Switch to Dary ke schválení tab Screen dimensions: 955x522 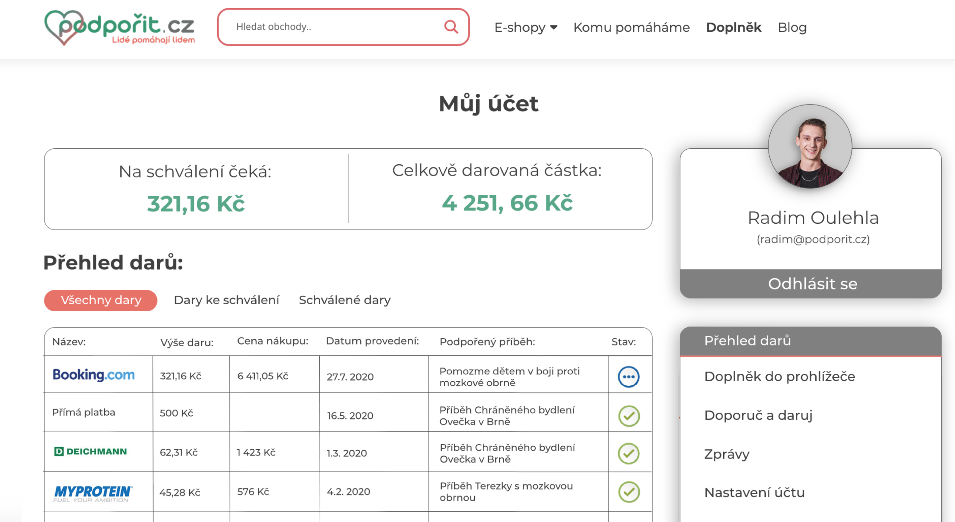point(226,300)
